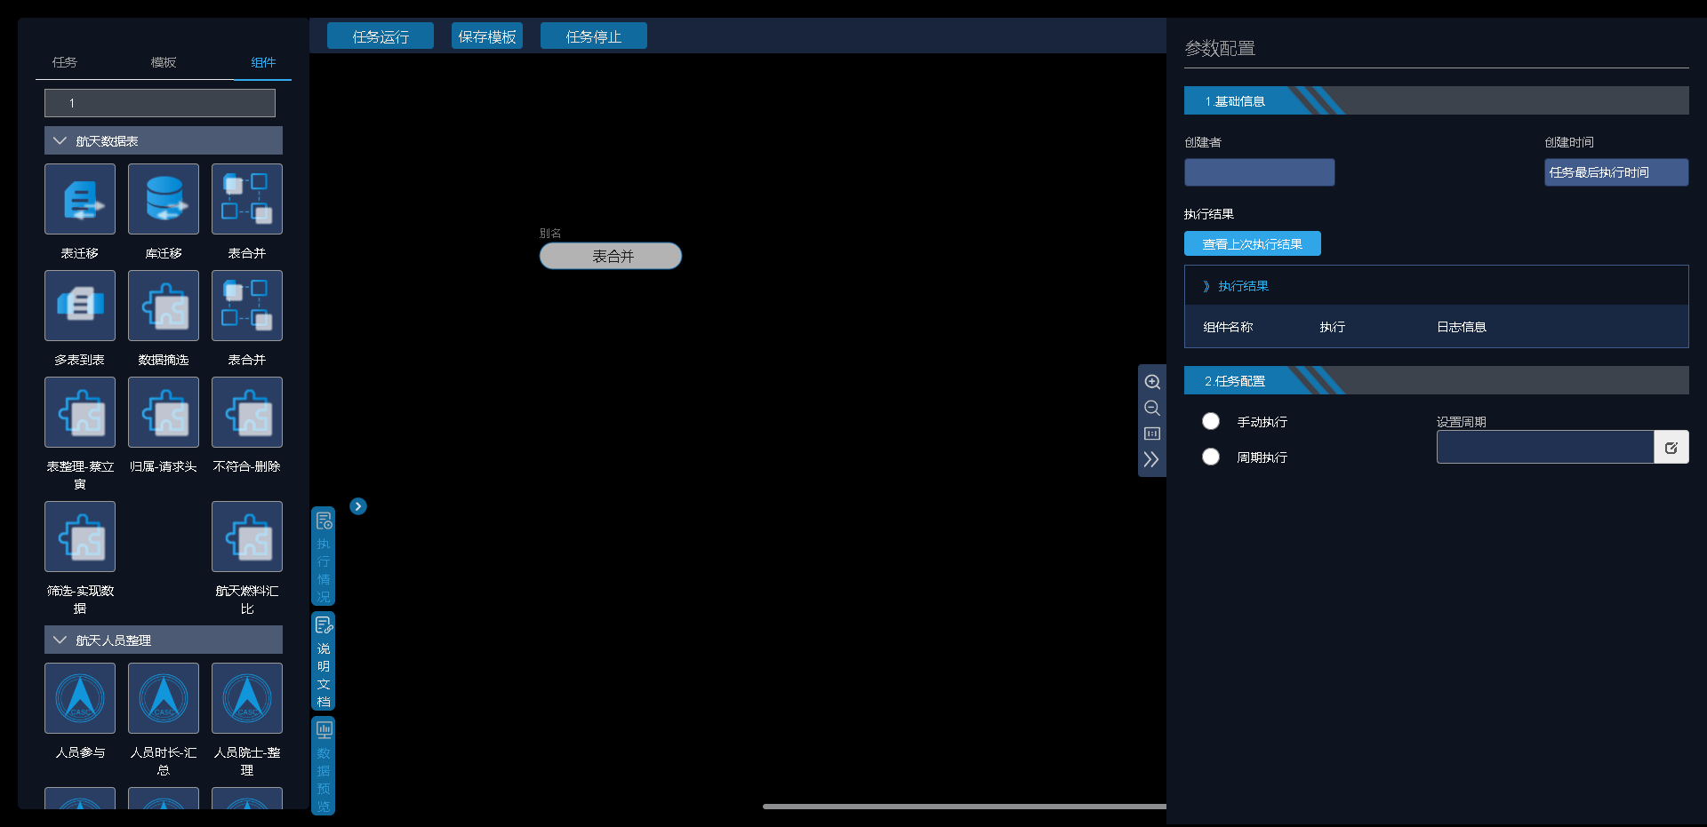The image size is (1707, 827).
Task: Click the component search field containing 1
Action: (160, 103)
